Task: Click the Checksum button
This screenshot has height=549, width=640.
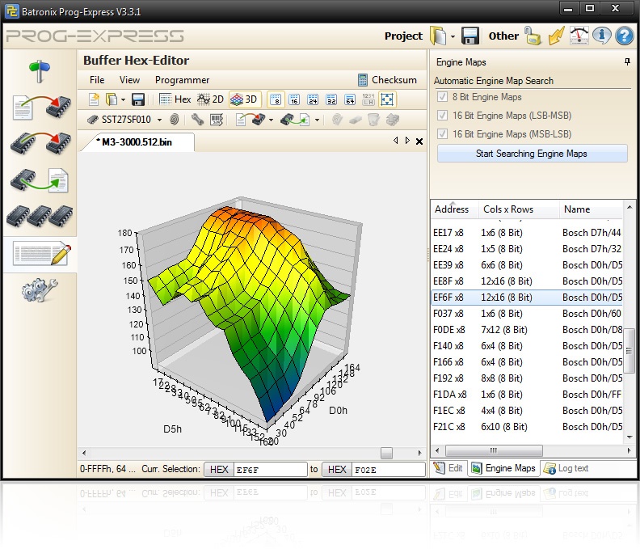Action: (387, 80)
